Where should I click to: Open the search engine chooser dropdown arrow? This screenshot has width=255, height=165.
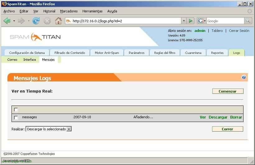click(x=205, y=21)
